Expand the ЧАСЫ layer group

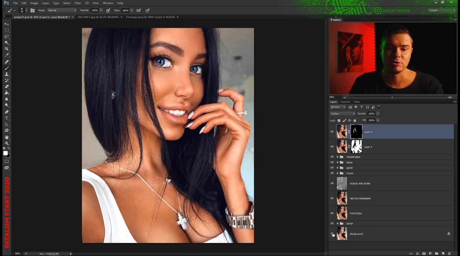pos(338,162)
